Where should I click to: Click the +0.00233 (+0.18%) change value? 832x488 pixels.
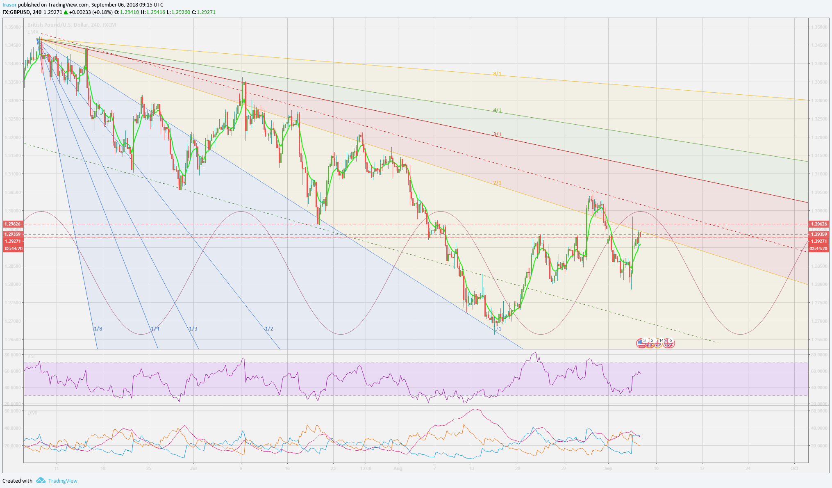click(x=91, y=12)
